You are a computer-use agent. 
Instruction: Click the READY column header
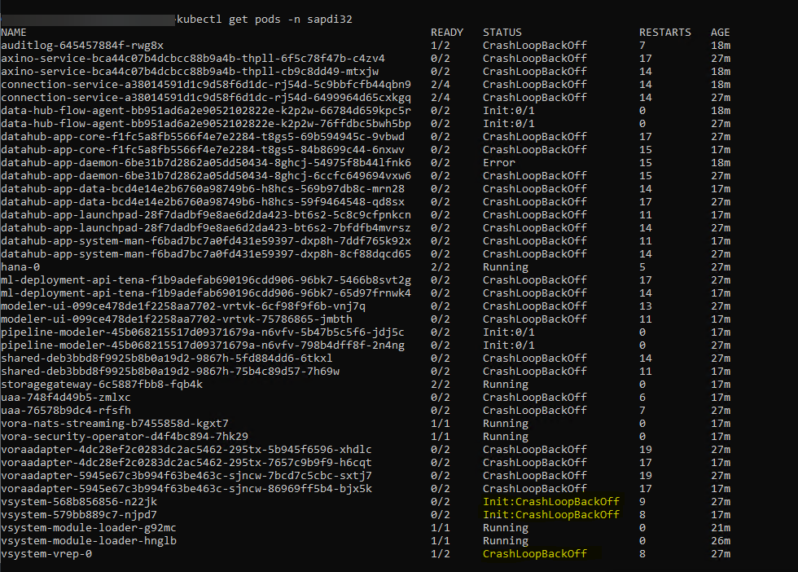pos(447,32)
